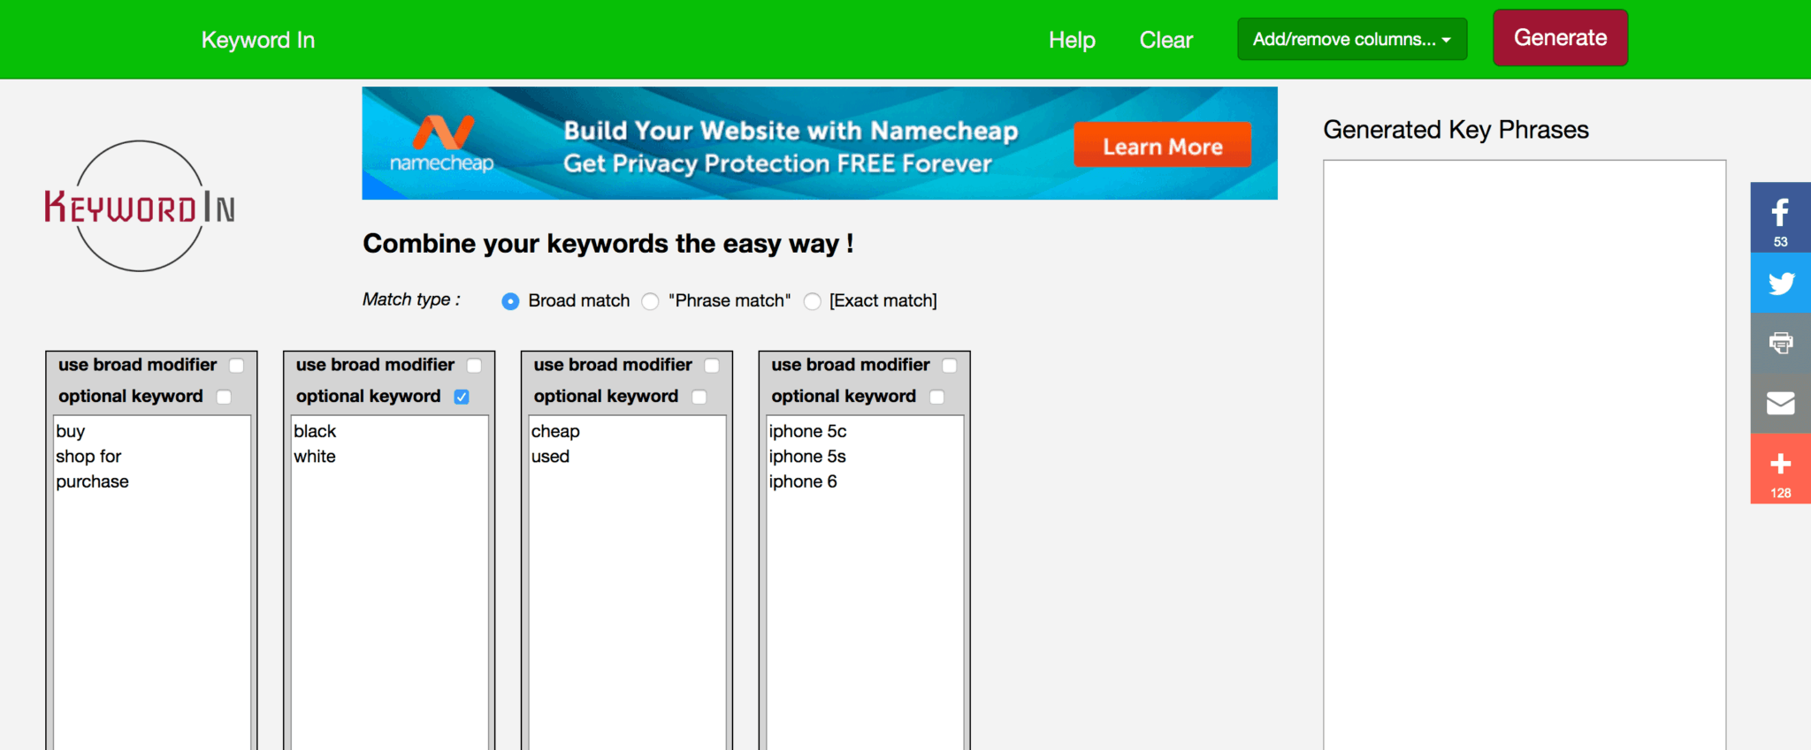This screenshot has width=1811, height=750.
Task: Click the 'buy' keyword line
Action: pos(71,431)
